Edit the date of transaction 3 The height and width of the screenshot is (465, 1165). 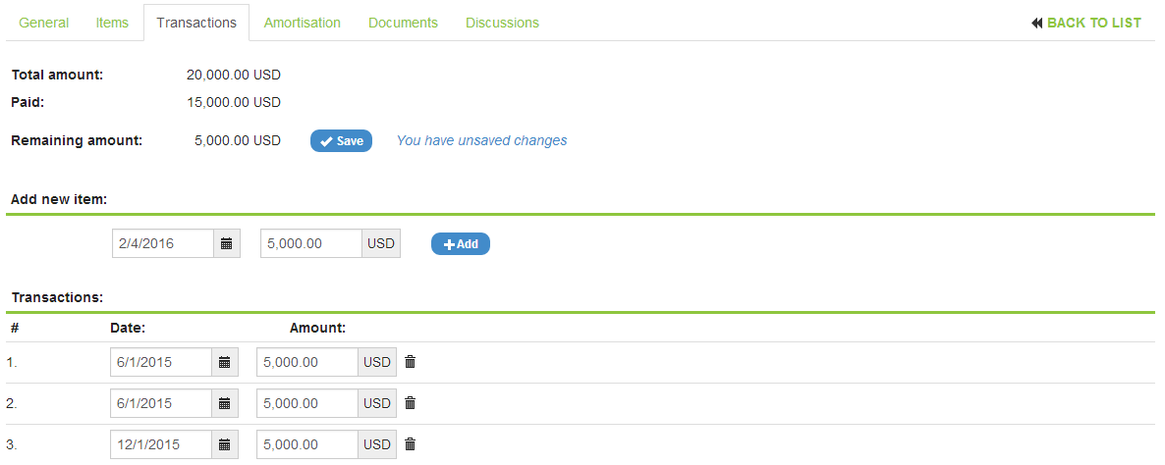(x=161, y=444)
